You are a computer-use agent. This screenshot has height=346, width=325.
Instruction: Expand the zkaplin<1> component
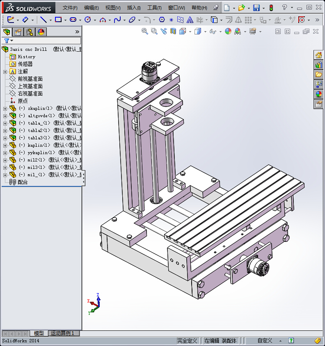click(x=5, y=109)
